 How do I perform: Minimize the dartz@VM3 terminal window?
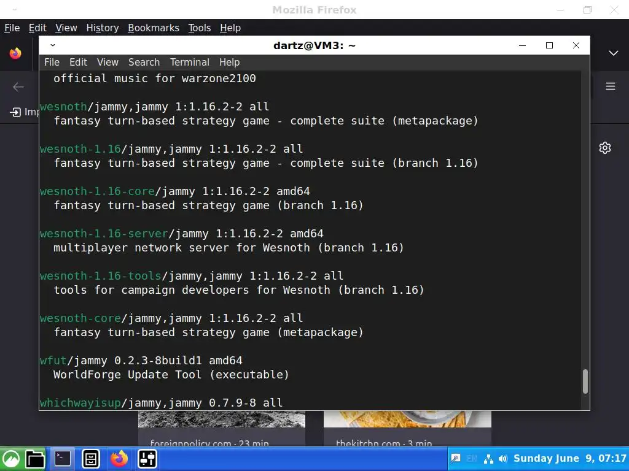click(522, 45)
